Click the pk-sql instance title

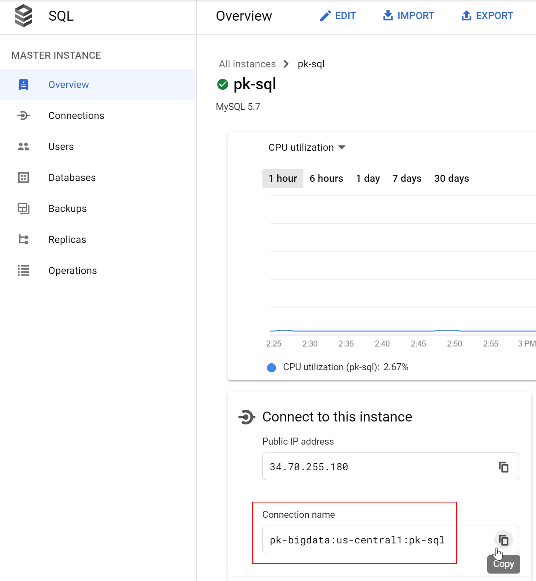pyautogui.click(x=255, y=84)
